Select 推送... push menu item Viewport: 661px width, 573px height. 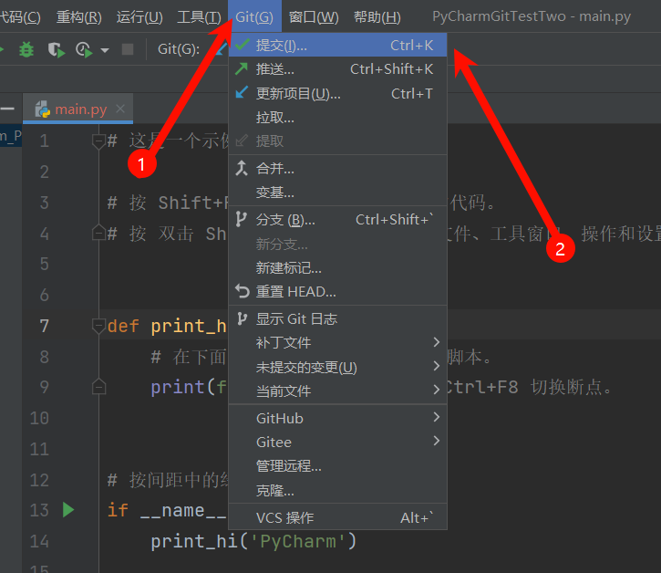point(337,68)
